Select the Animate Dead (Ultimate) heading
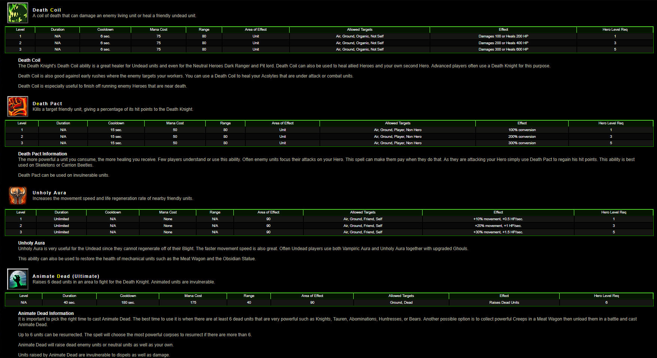 pos(66,276)
